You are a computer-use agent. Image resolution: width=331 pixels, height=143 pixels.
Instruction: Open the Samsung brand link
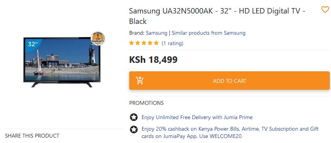pyautogui.click(x=157, y=33)
